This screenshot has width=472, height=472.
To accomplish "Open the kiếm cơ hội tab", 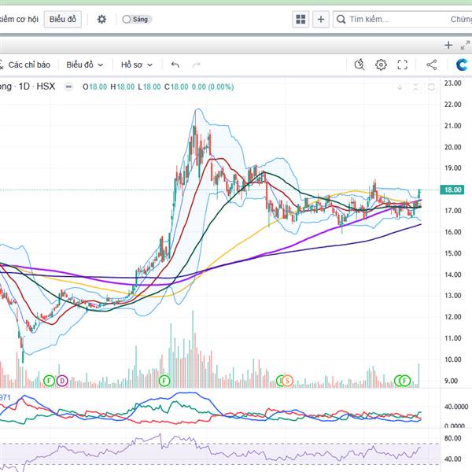I will point(19,19).
